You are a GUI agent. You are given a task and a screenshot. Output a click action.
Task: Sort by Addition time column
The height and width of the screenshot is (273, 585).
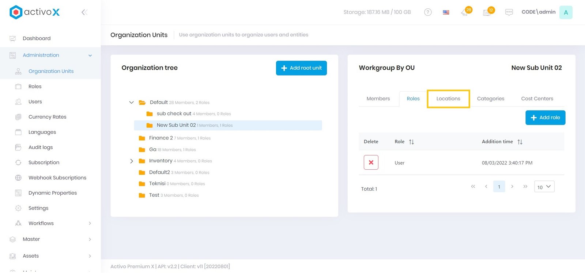pos(520,142)
